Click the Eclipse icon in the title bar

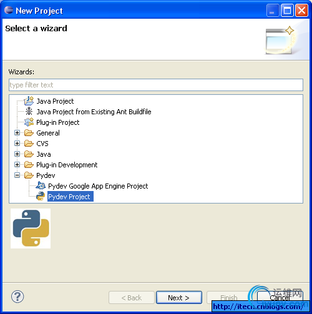[9, 10]
